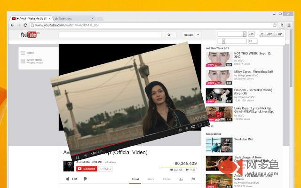Focus the YouTube search box
301x188 pixels.
tap(111, 35)
